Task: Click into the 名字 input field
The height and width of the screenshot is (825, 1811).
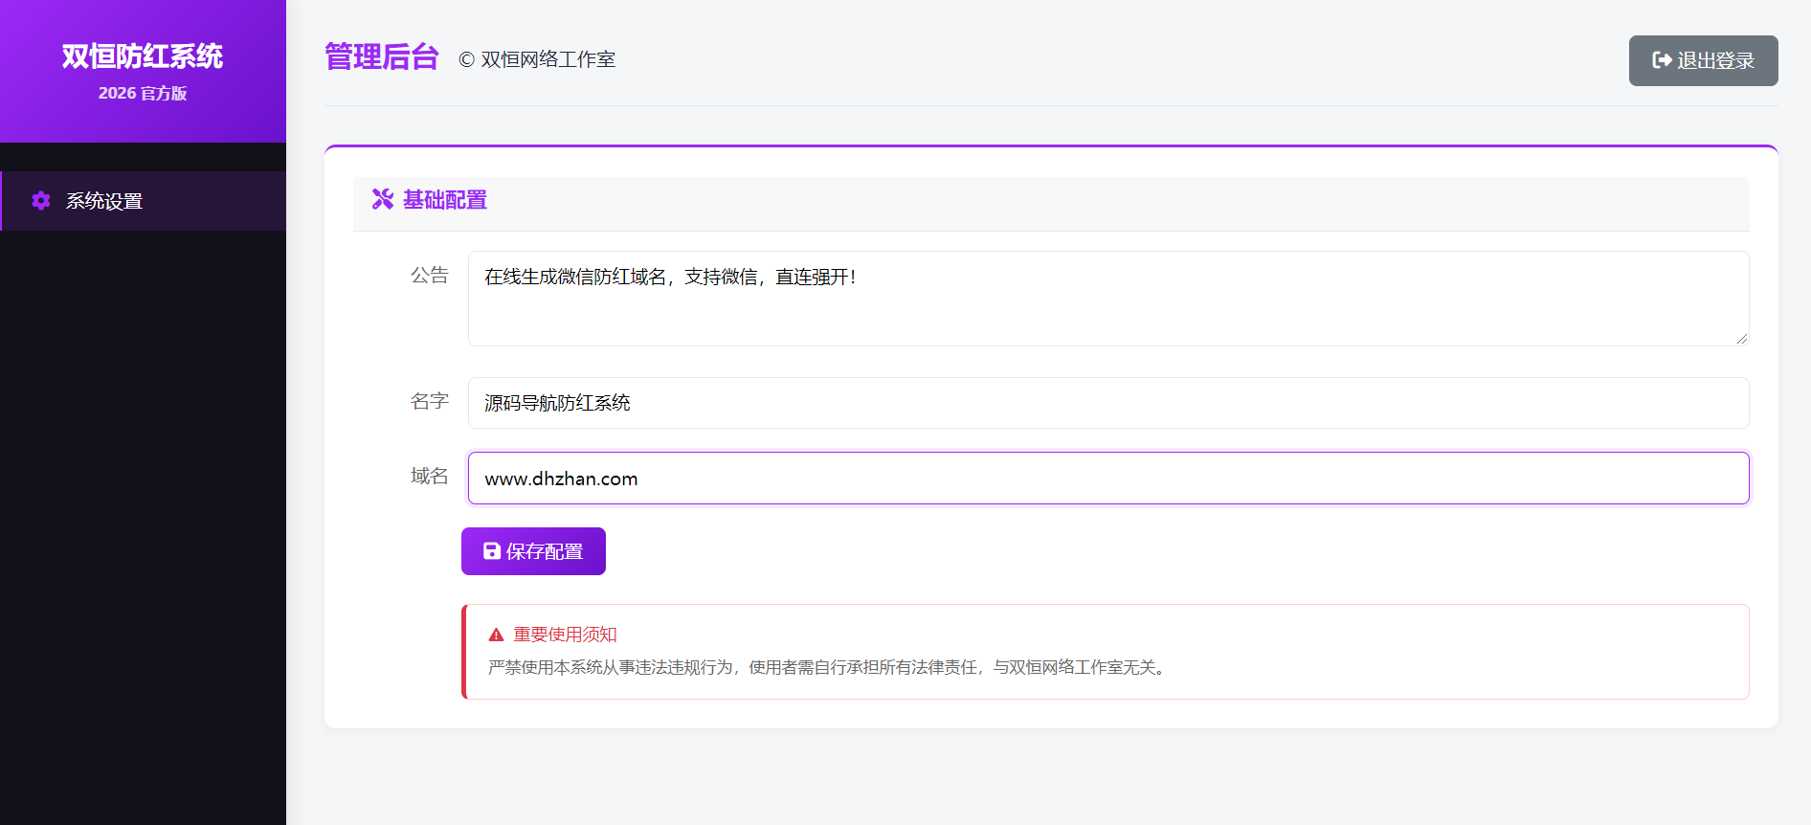Action: (1107, 403)
